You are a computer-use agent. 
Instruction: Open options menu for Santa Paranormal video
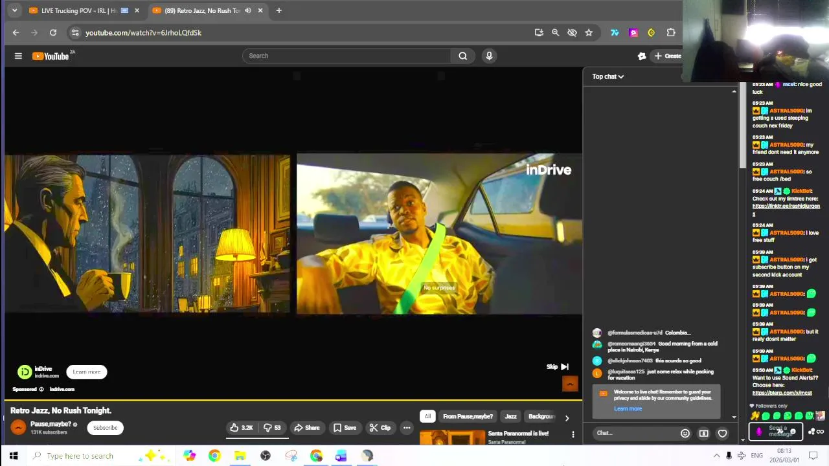tap(573, 434)
